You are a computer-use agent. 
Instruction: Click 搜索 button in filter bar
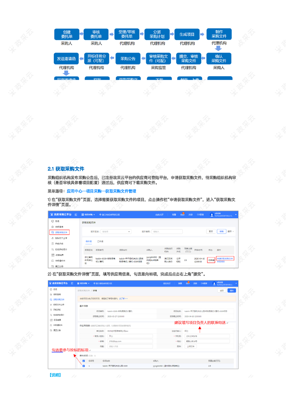pyautogui.click(x=221, y=231)
